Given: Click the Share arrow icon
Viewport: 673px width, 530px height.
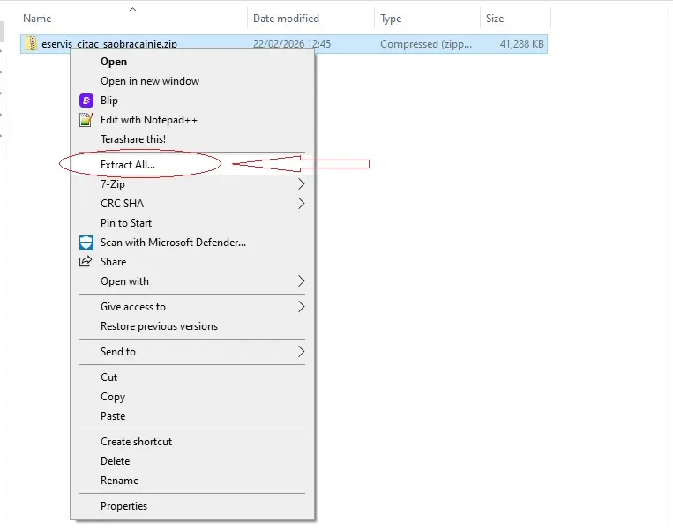Looking at the screenshot, I should click(86, 261).
